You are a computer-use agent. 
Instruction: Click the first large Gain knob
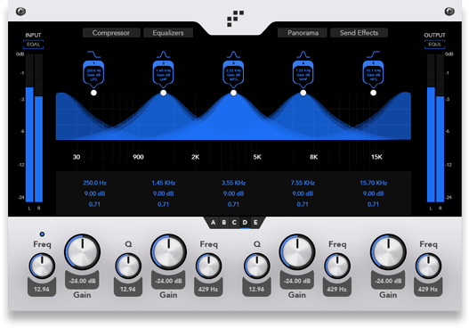point(82,252)
